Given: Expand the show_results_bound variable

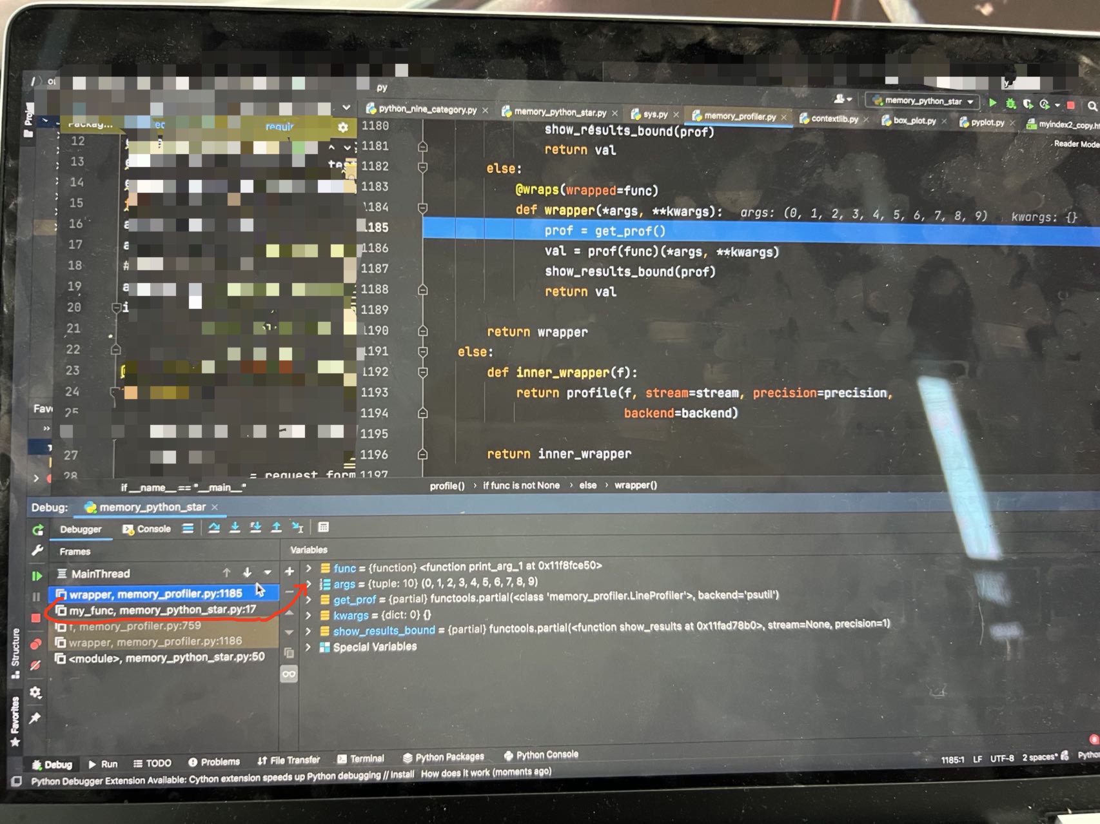Looking at the screenshot, I should click(x=308, y=631).
